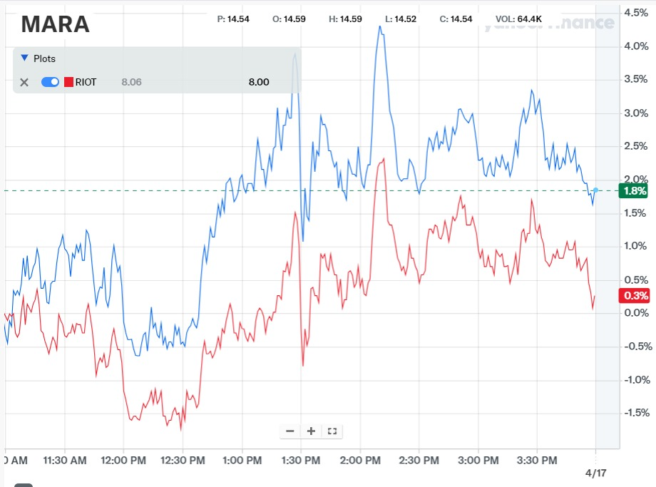Click the current price dot on MARA line

[596, 190]
